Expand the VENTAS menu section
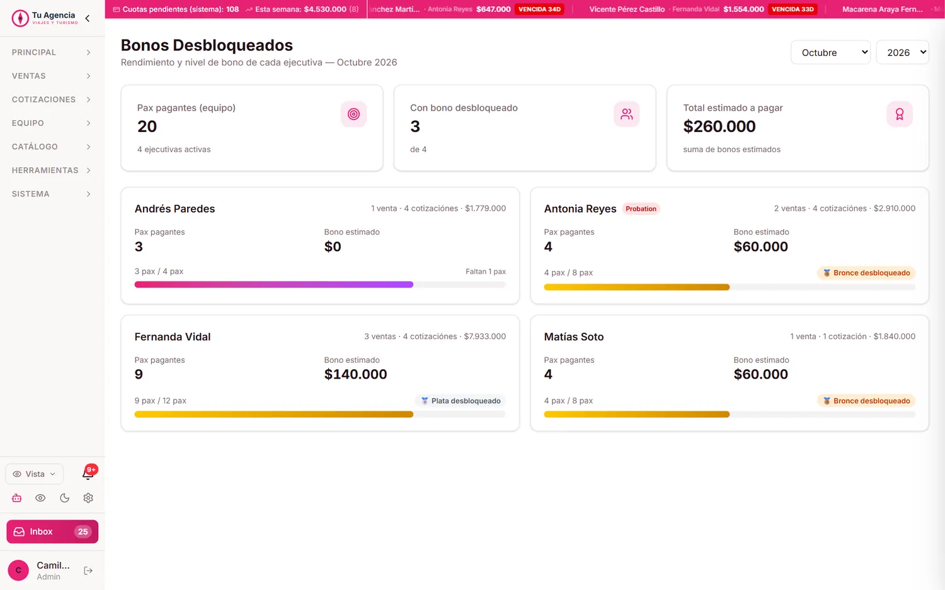Screen dimensions: 945x590 coord(52,76)
